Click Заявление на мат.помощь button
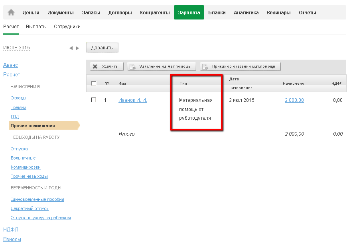 [x=162, y=66]
